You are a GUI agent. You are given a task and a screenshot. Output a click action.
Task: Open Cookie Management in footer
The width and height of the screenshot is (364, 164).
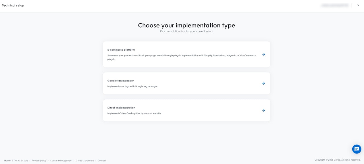click(61, 161)
